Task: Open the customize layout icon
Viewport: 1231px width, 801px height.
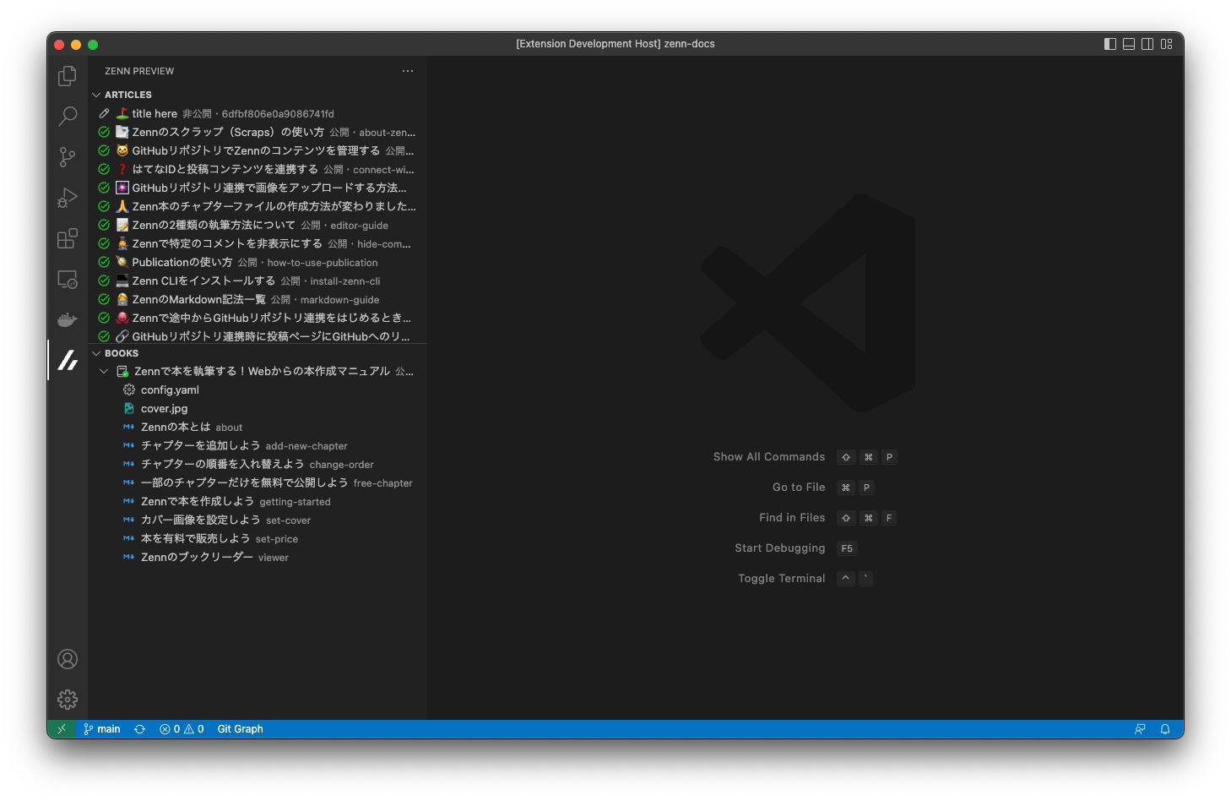Action: pos(1166,44)
